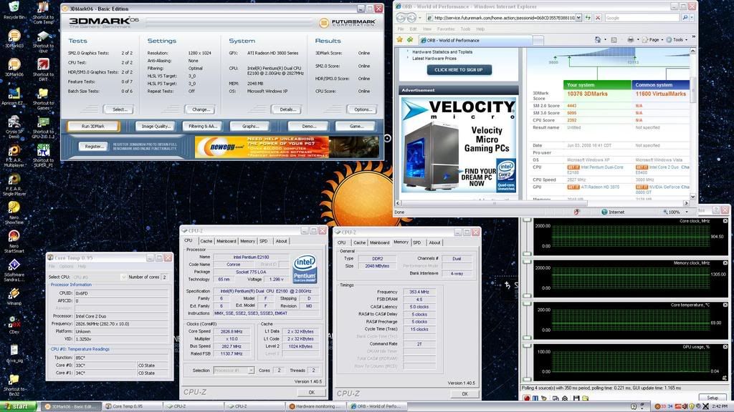Open the Options menu in Core Temp
This screenshot has height=412, width=734.
point(66,266)
